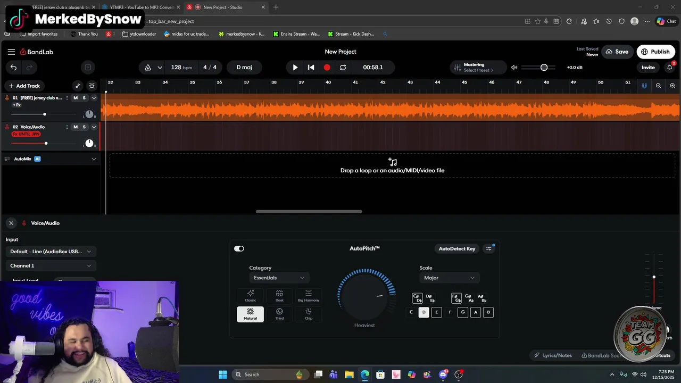Return playhead to start
Viewport: 681px width, 383px height.
(x=311, y=68)
